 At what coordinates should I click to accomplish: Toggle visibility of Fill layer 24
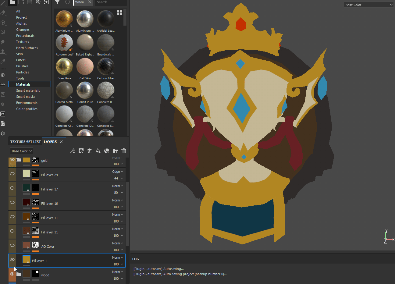tap(12, 174)
